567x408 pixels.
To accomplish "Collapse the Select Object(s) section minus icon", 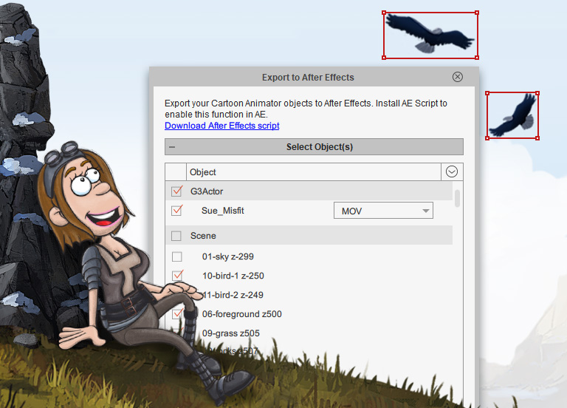I will coord(172,147).
